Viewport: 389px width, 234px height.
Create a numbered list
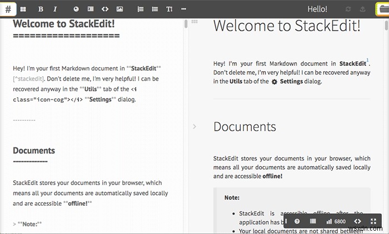(x=141, y=9)
